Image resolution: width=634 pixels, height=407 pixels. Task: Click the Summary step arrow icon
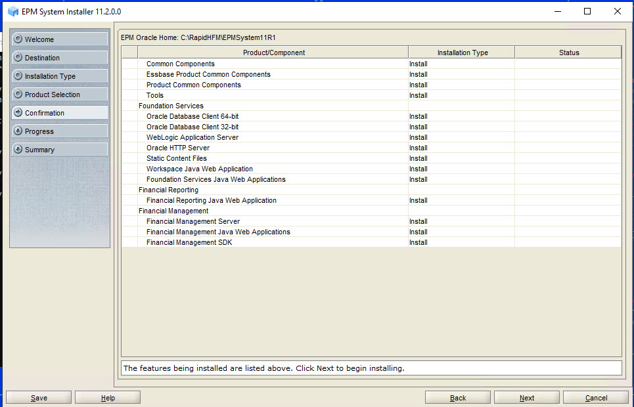[18, 150]
